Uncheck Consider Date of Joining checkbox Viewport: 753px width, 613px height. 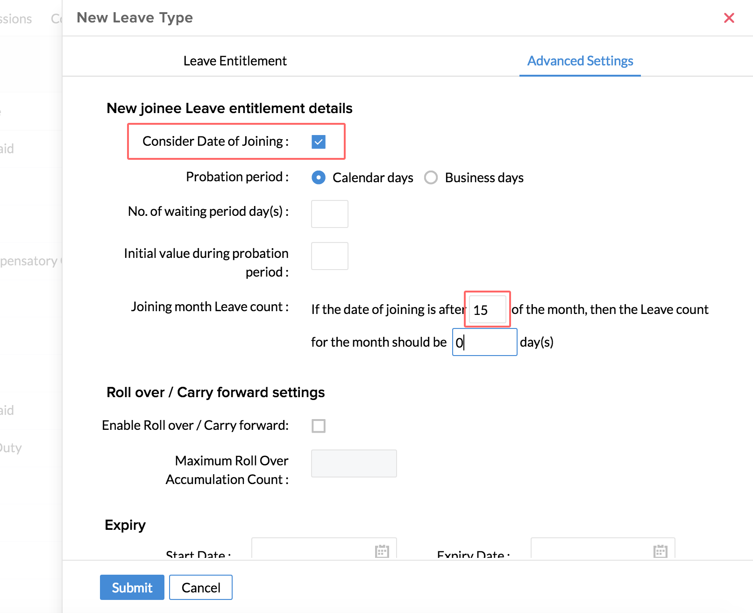[x=319, y=142]
